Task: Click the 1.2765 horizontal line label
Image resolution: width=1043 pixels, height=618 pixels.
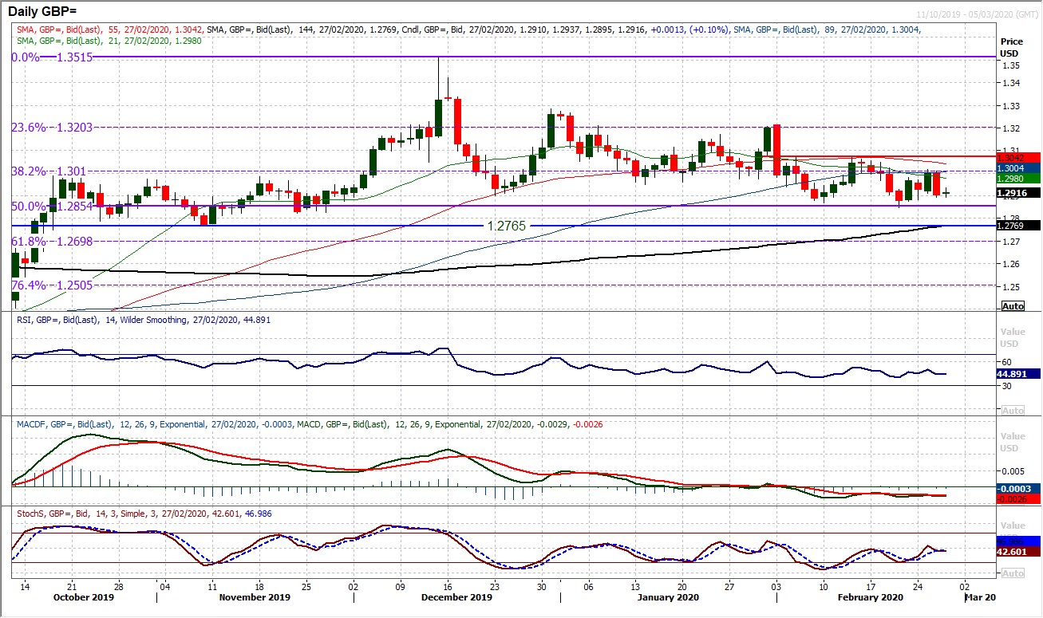Action: [507, 226]
